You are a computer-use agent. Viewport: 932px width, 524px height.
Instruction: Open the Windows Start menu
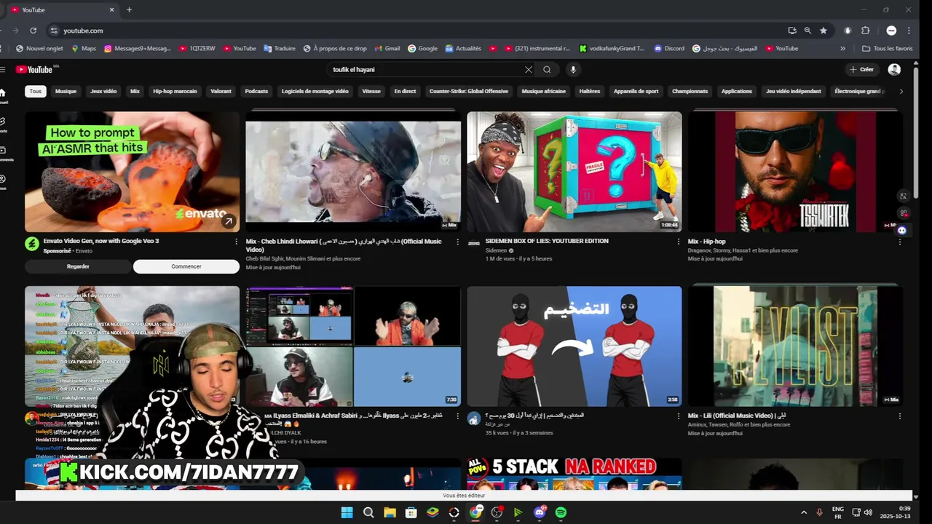point(347,512)
